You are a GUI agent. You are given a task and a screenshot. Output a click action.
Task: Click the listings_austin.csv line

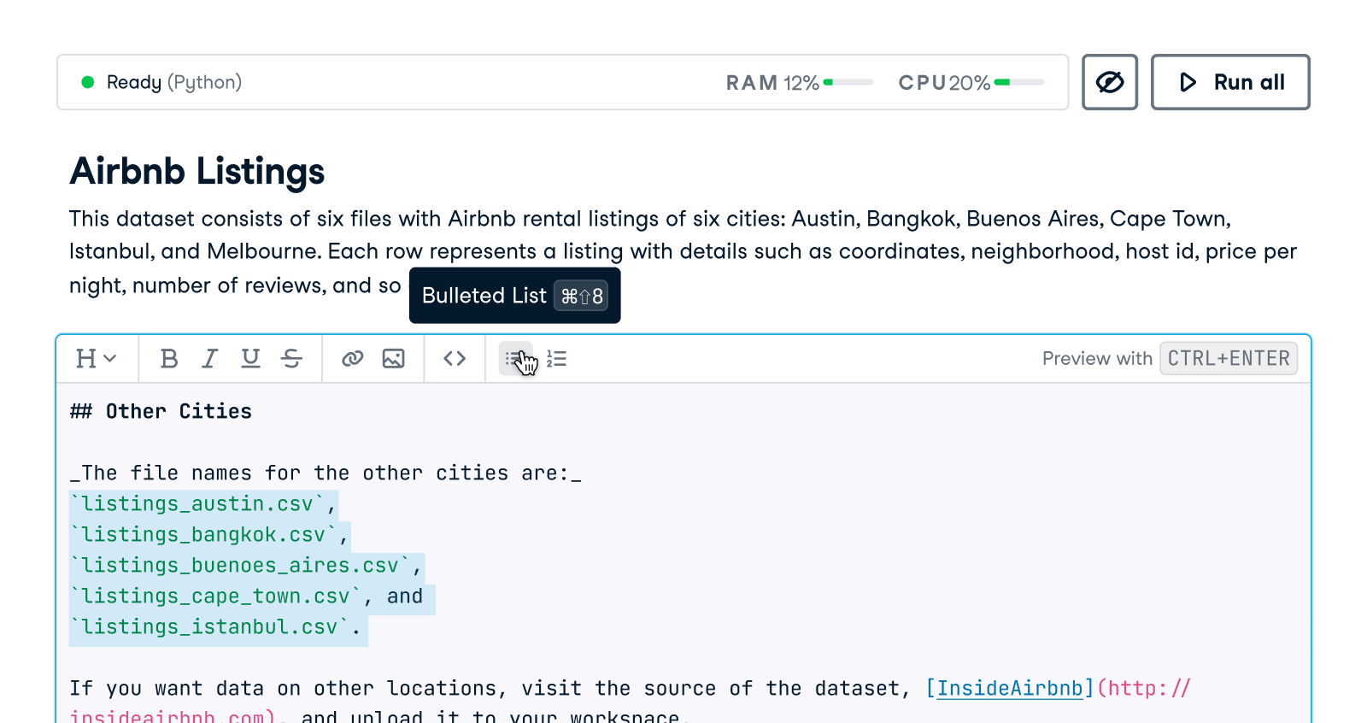203,504
